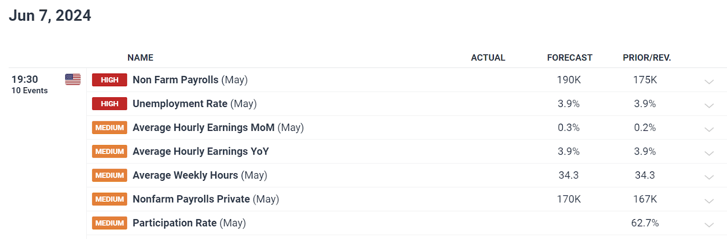This screenshot has height=239, width=727.
Task: Click the 19:30 time with 10 Events
Action: (x=30, y=85)
